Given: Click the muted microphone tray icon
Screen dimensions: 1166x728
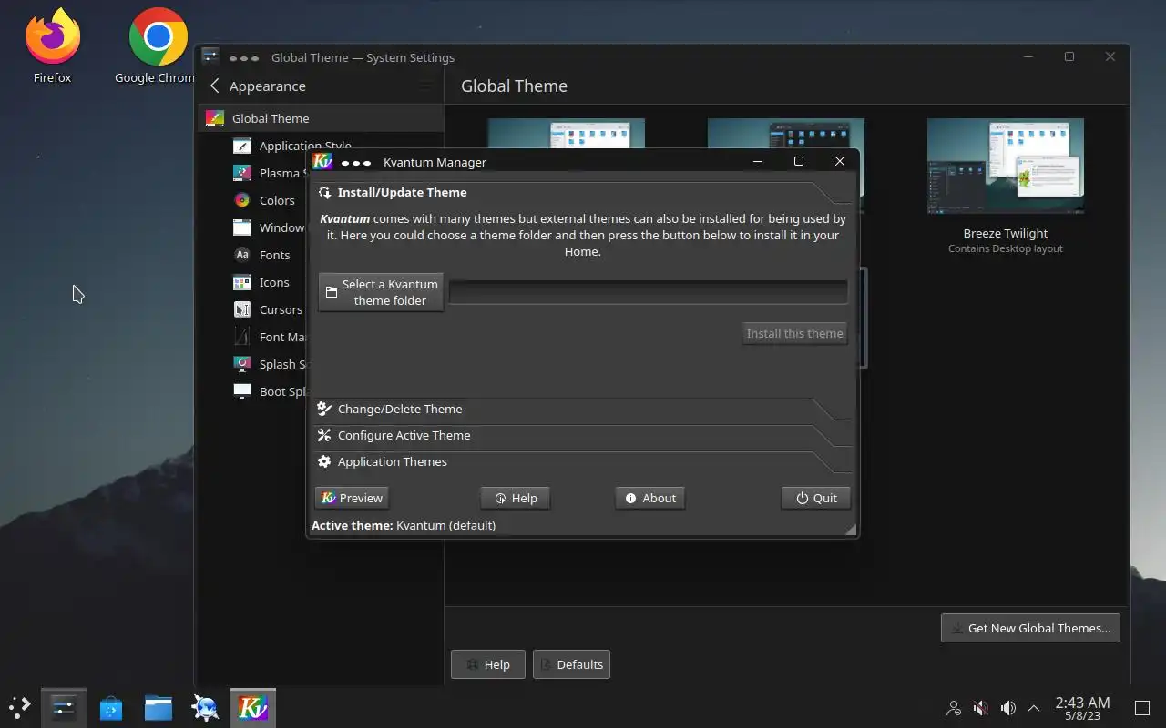Looking at the screenshot, I should click(x=981, y=708).
